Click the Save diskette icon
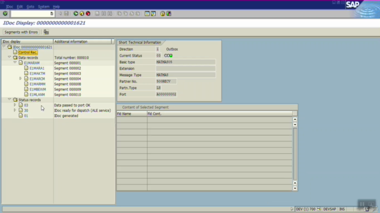 (x=66, y=14)
